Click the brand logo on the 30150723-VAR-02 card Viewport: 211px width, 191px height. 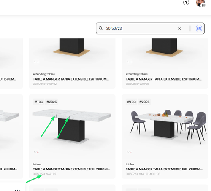tap(36, 152)
